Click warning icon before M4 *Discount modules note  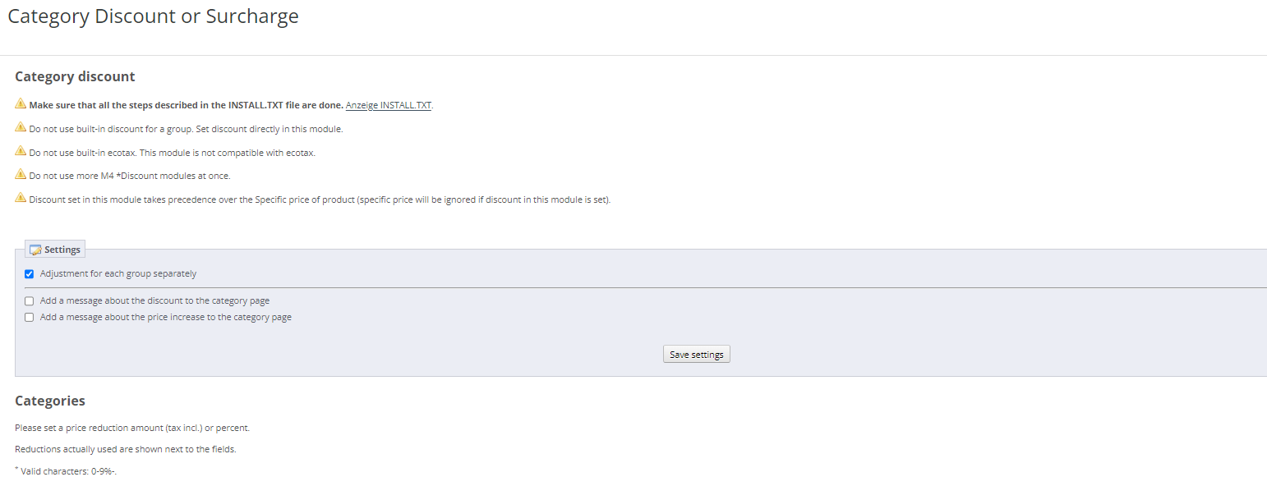click(21, 174)
